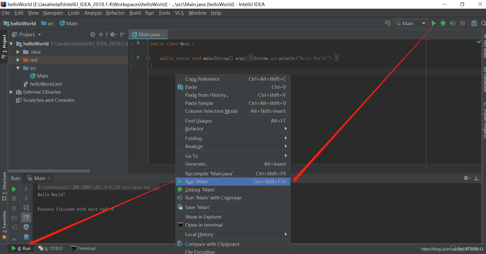Expand External Libraries node
Image resolution: width=486 pixels, height=254 pixels.
[x=11, y=92]
